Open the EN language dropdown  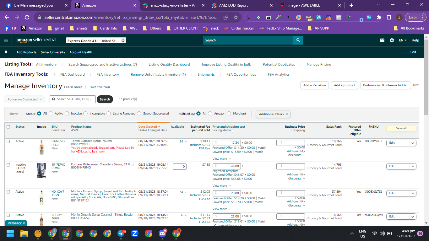click(403, 40)
